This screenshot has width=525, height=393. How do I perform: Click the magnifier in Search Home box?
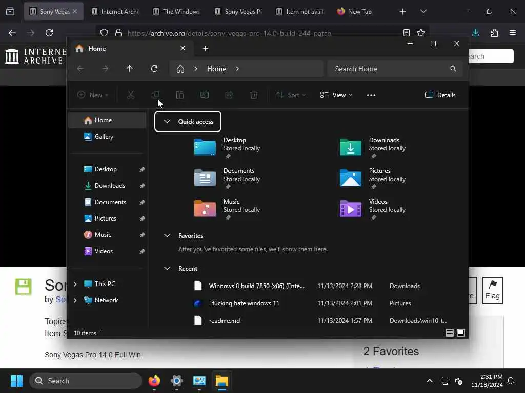coord(453,69)
